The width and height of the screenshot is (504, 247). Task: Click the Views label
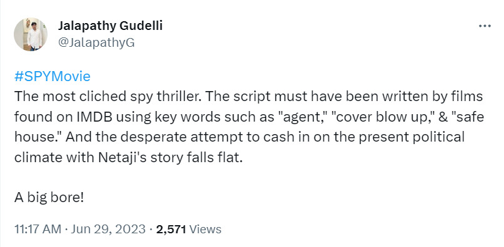coord(205,230)
